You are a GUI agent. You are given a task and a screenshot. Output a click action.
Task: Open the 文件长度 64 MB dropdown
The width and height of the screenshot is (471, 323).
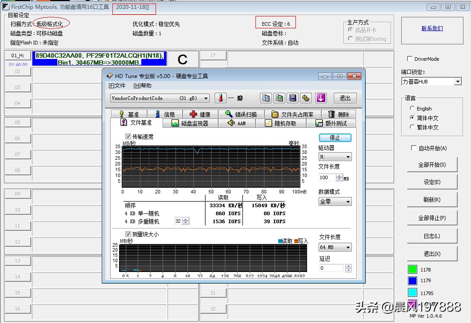335,247
